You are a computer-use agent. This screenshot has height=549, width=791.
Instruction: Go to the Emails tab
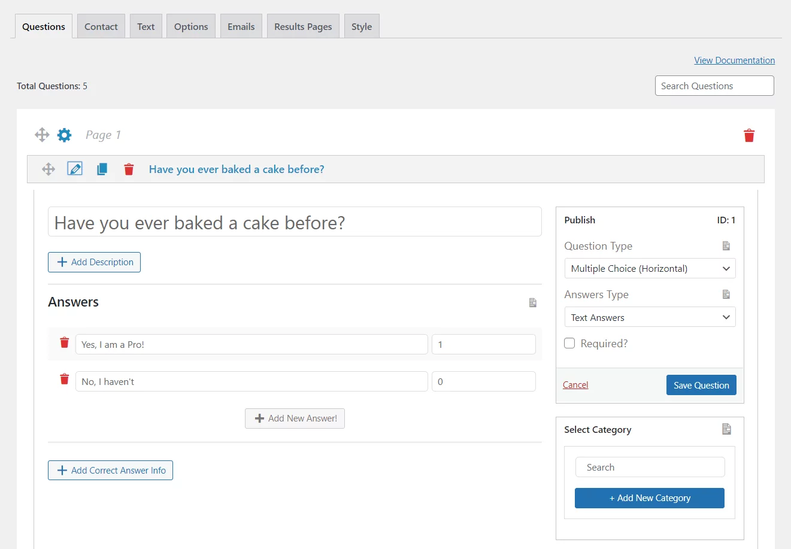pyautogui.click(x=241, y=26)
